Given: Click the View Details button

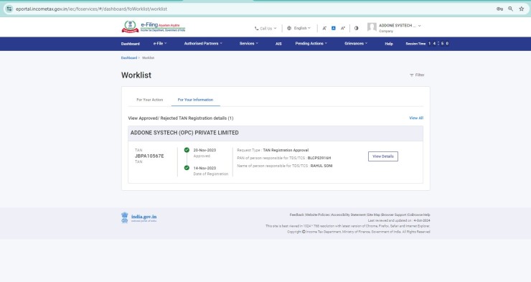Looking at the screenshot, I should click(383, 156).
